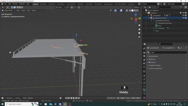
Task: Open the viewport zoom magnifier gizmo
Action: [x=139, y=25]
